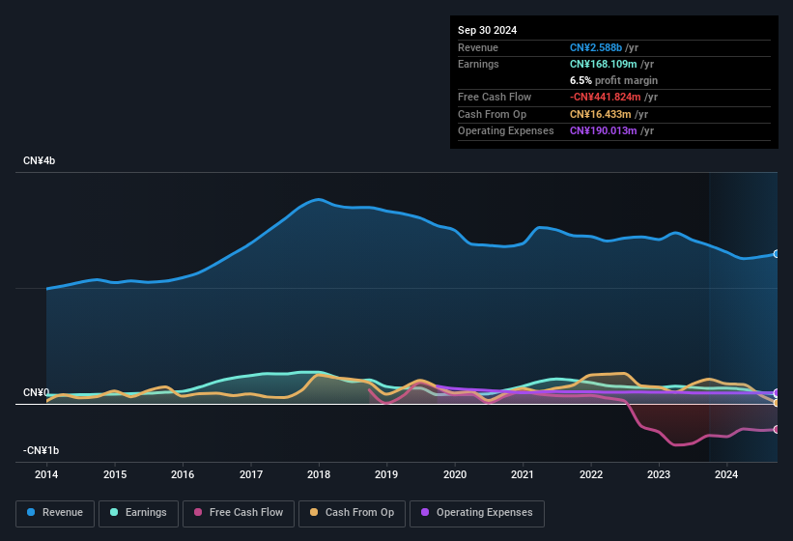Screen dimensions: 793x541
Task: Toggle the Earnings legend button
Action: pos(138,513)
